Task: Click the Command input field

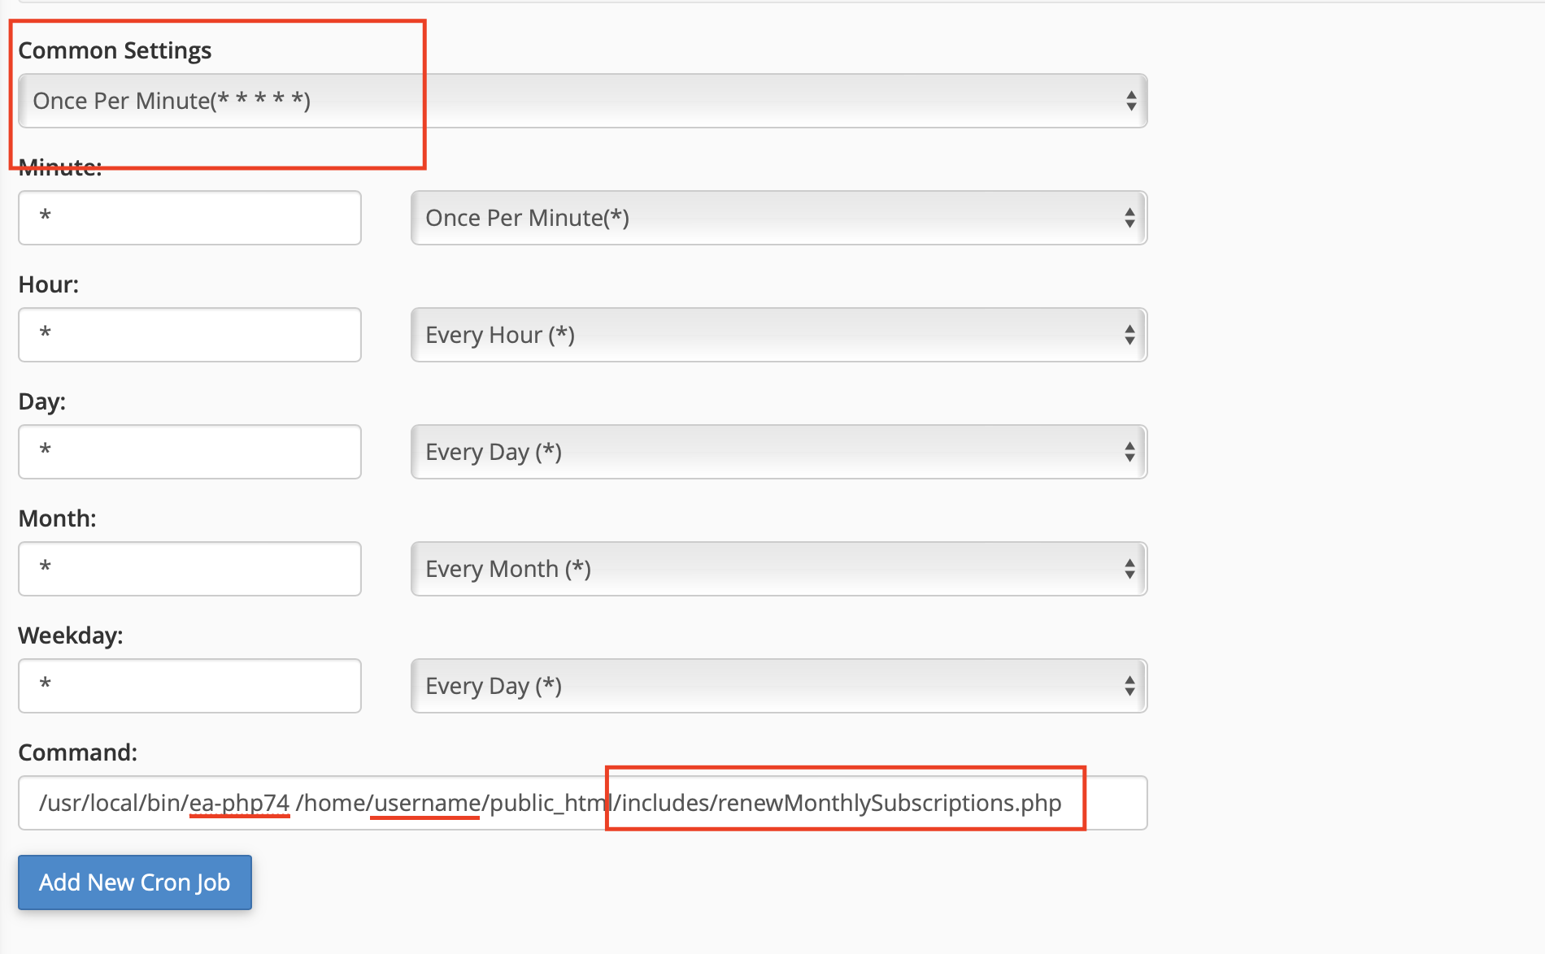Action: (582, 803)
